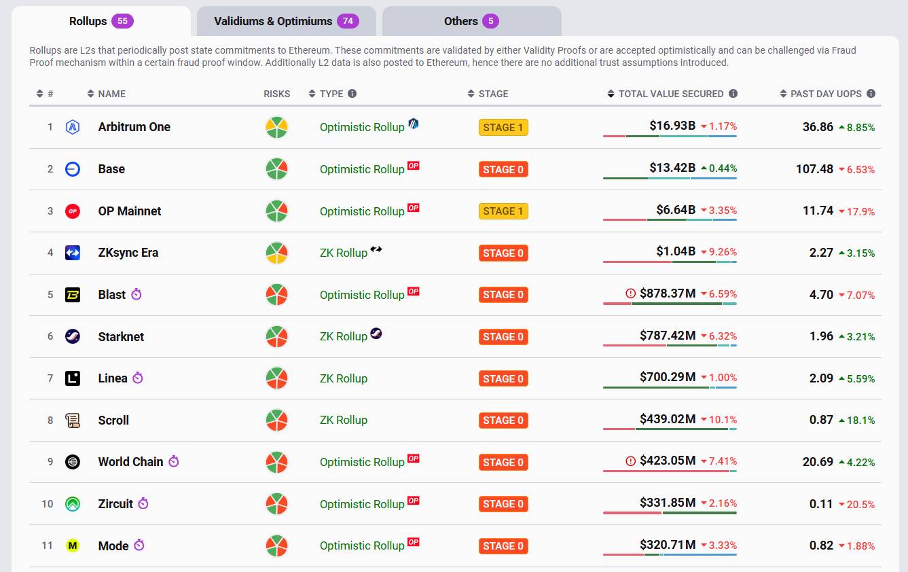This screenshot has width=908, height=572.
Task: Click the stopwatch icon next to Zircuit
Action: click(143, 503)
